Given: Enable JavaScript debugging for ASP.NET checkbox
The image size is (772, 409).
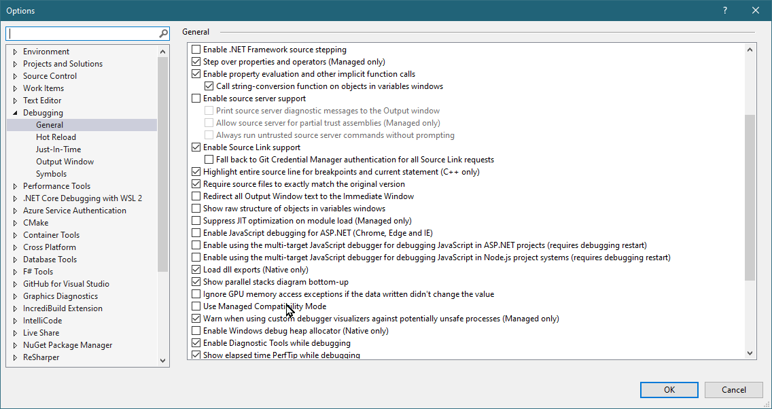Looking at the screenshot, I should click(196, 233).
